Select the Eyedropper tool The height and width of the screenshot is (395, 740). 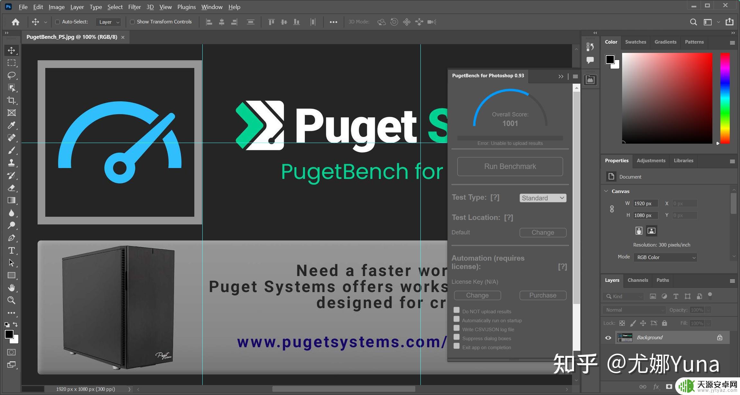[x=12, y=125]
